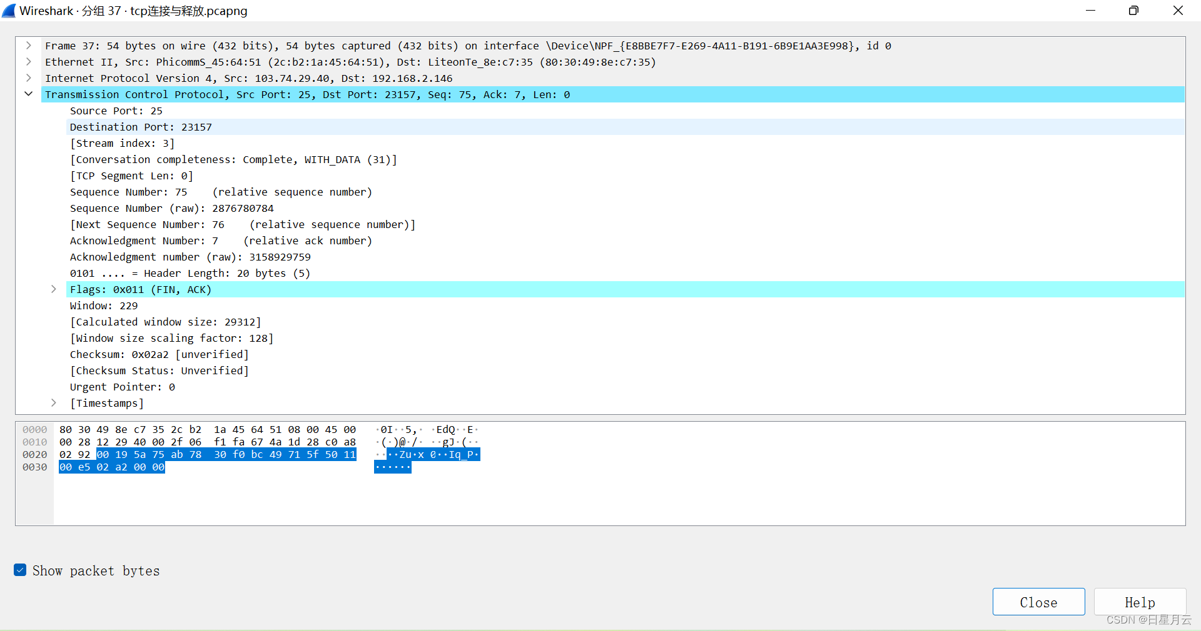The width and height of the screenshot is (1201, 631).
Task: Click hex bytes 00 28 12 29 in second row
Action: coord(94,442)
